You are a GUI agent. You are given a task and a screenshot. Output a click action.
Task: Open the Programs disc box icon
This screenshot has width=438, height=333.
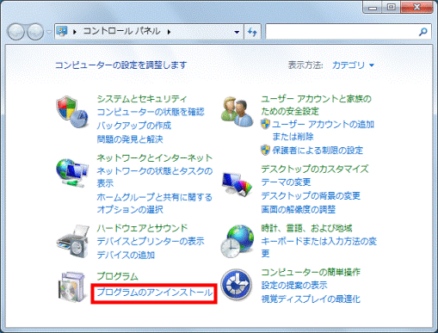[x=72, y=287]
